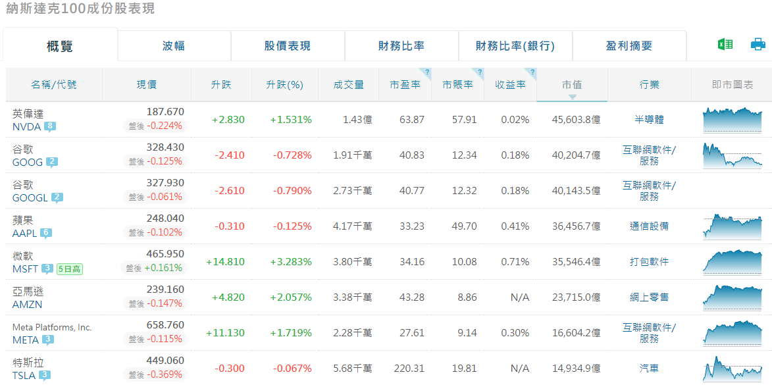Image resolution: width=772 pixels, height=385 pixels.
Task: Click the 5日高 tag beside MSFT
Action: pos(70,269)
